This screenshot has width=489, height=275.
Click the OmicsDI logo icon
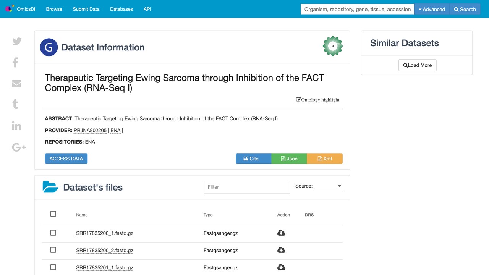[10, 8]
